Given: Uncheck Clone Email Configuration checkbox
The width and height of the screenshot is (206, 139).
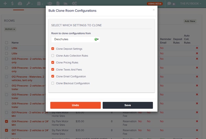Looking at the screenshot, I should click(x=53, y=76).
